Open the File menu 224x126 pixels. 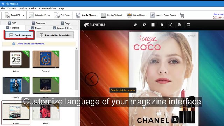3,8
